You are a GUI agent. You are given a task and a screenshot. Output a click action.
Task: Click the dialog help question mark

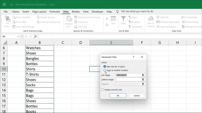[x=134, y=57]
